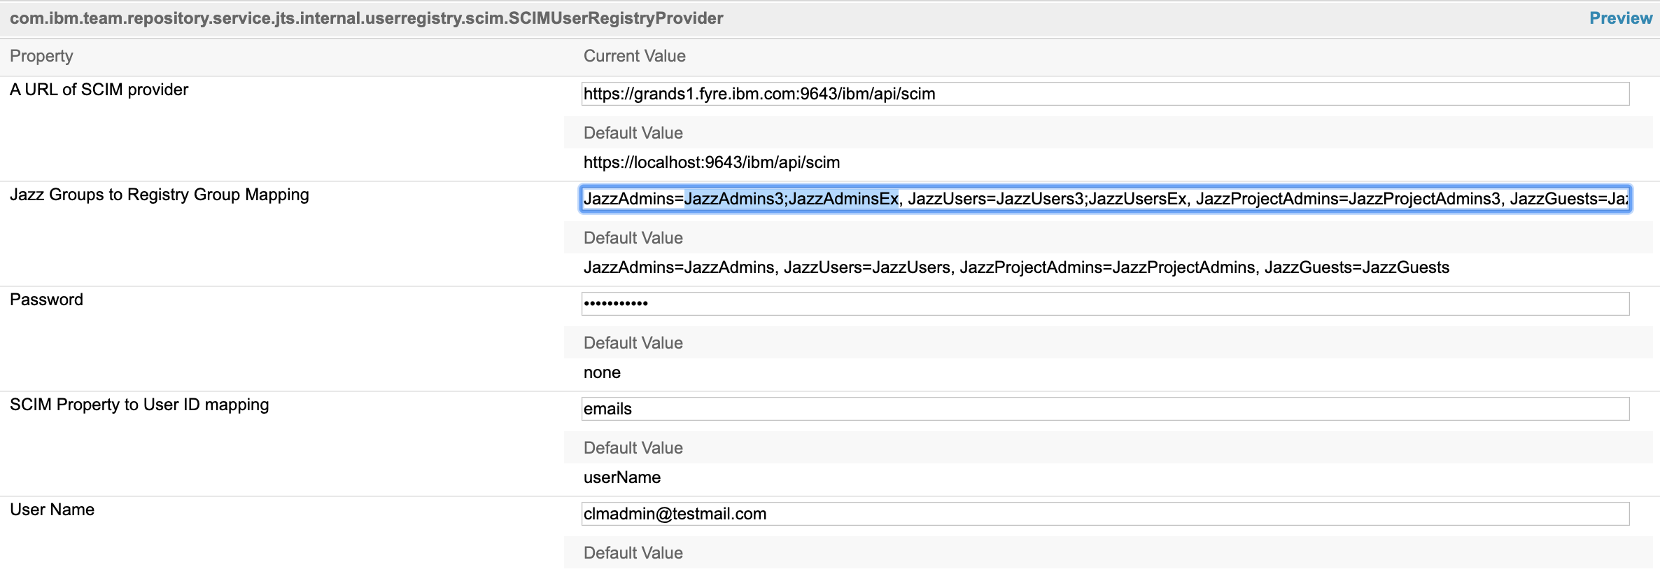Click the Preview link
This screenshot has width=1660, height=574.
(x=1620, y=18)
